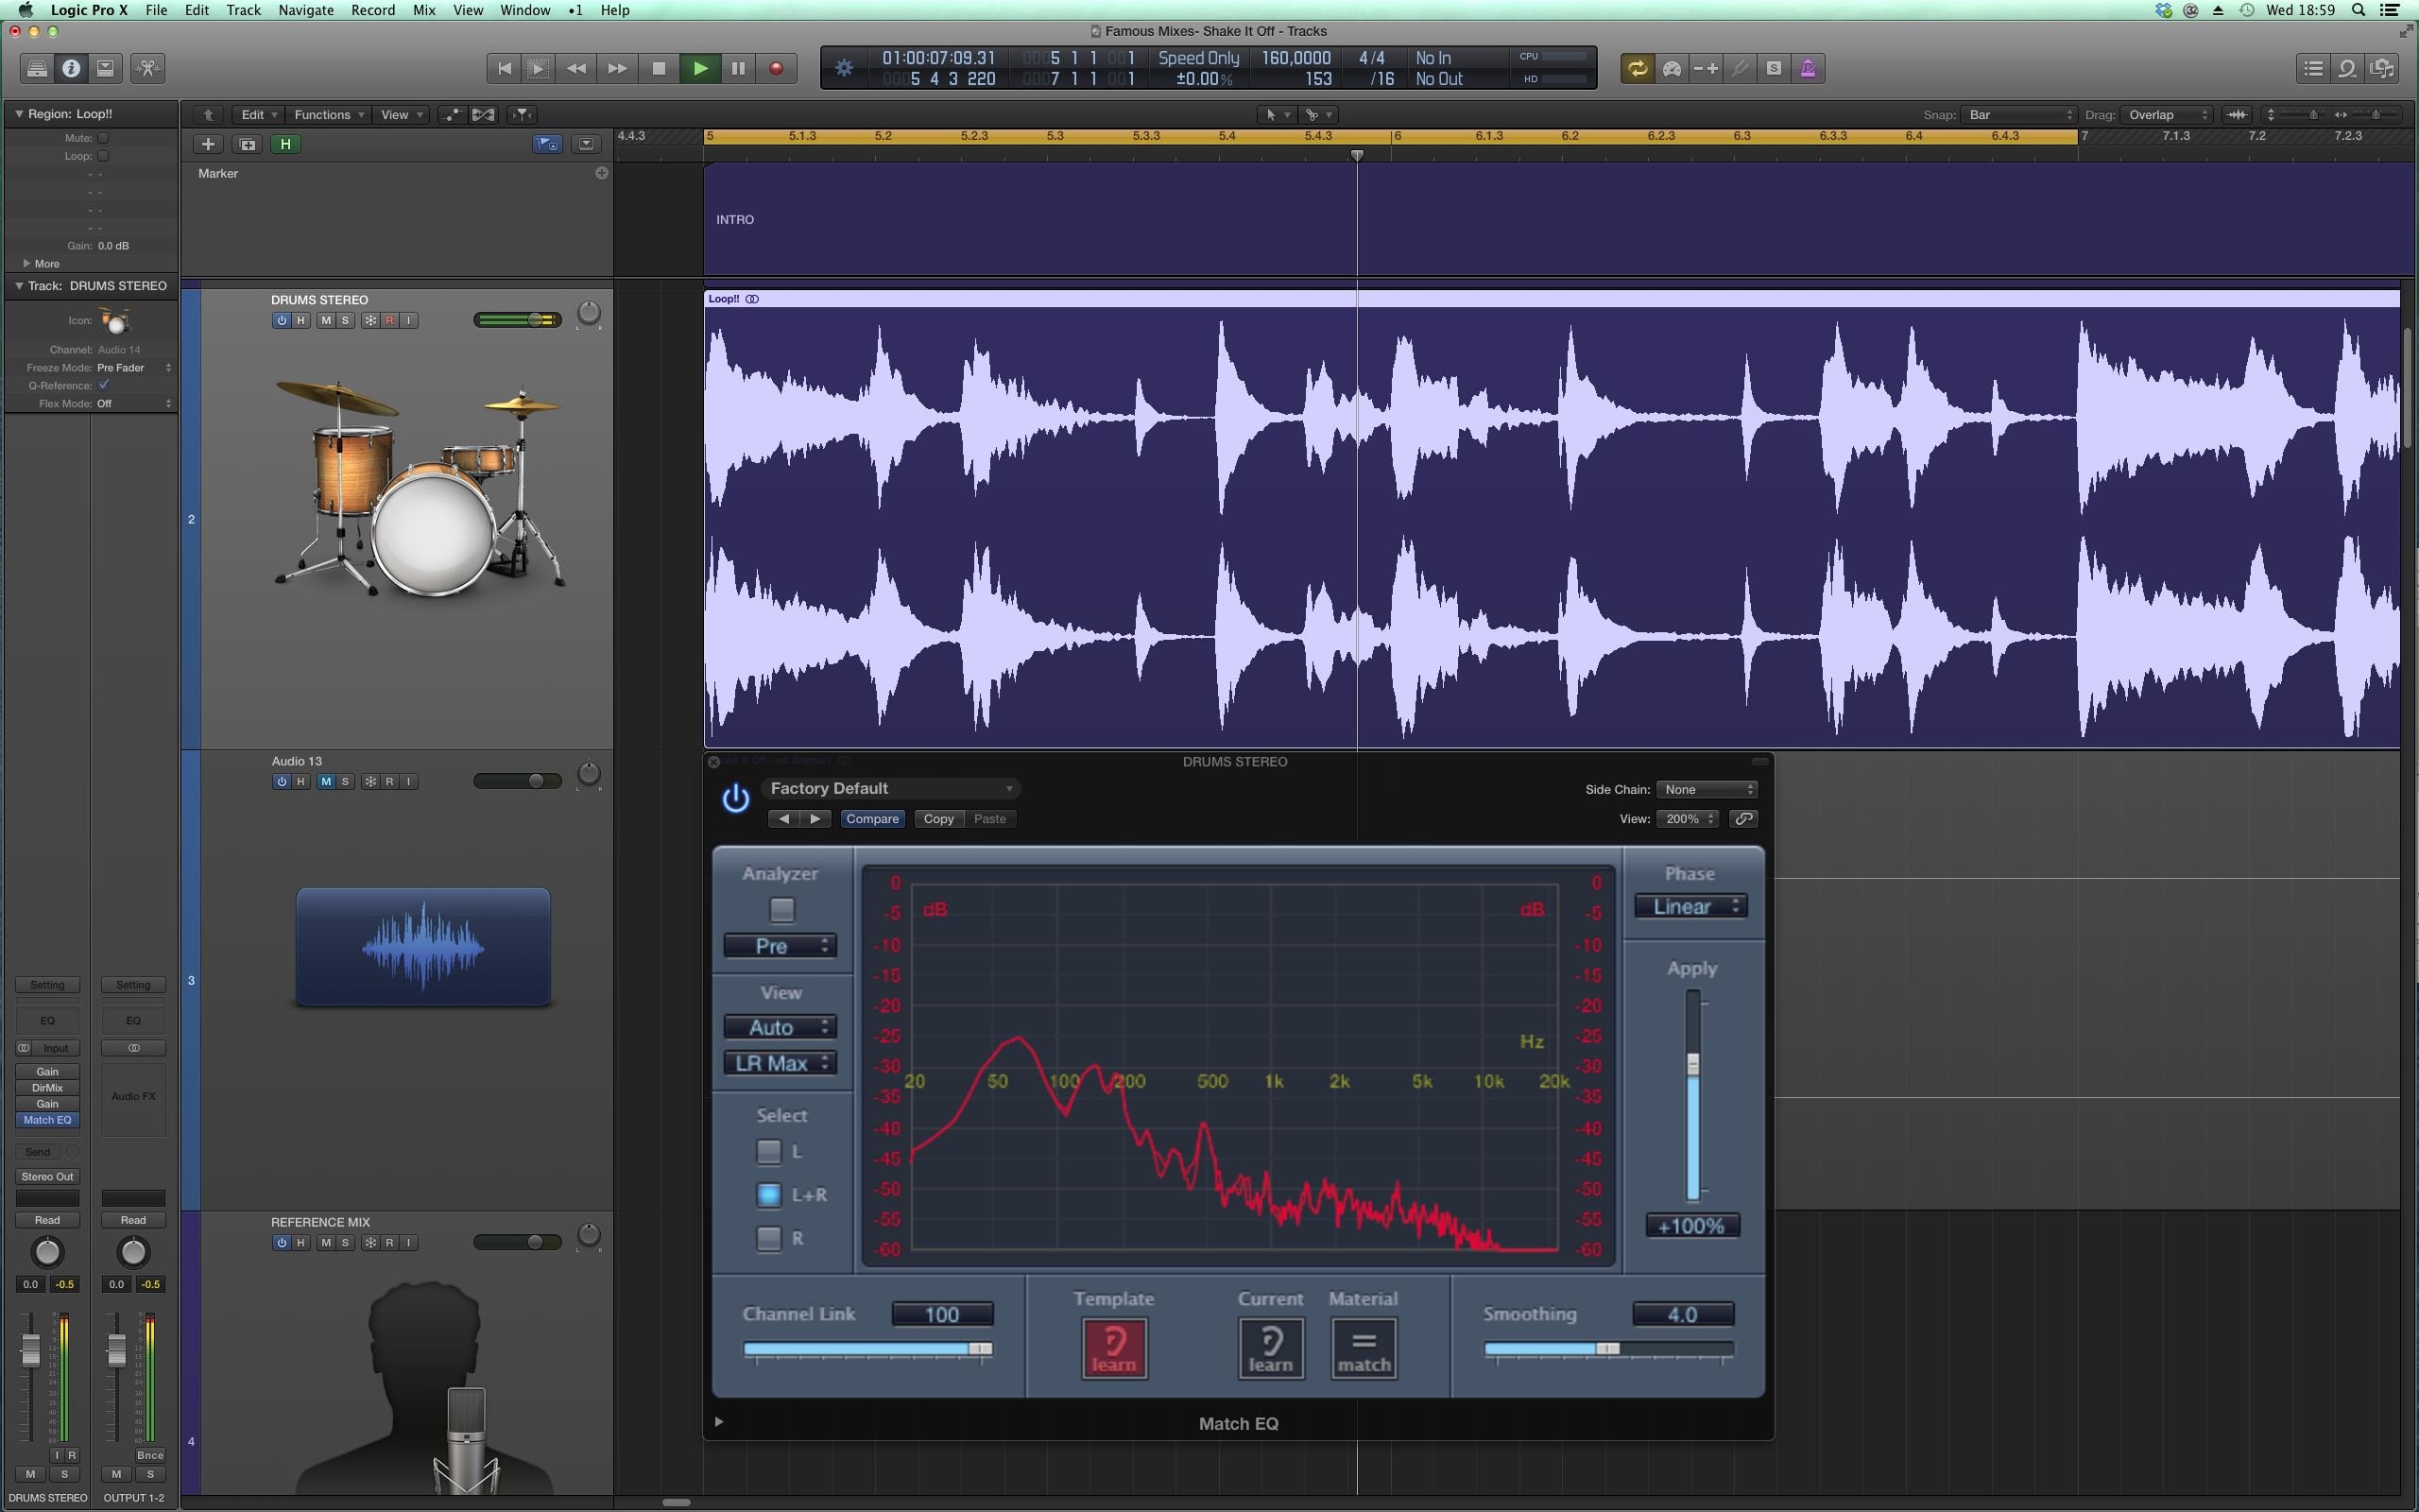
Task: Start recording with the red Record button
Action: pyautogui.click(x=776, y=68)
